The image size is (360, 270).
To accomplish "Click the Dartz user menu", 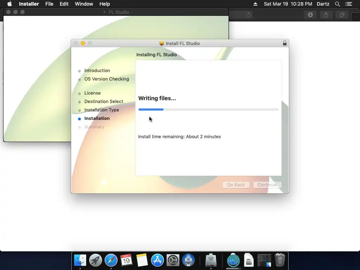I will [x=323, y=4].
